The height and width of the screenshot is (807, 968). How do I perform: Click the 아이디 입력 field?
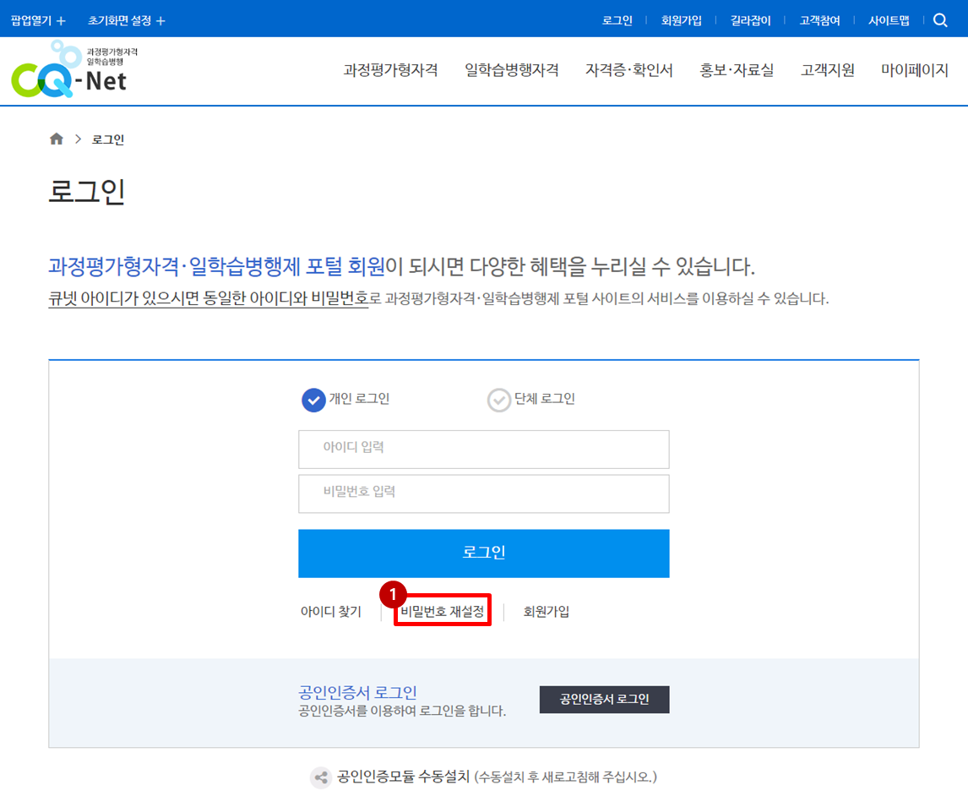pyautogui.click(x=483, y=449)
